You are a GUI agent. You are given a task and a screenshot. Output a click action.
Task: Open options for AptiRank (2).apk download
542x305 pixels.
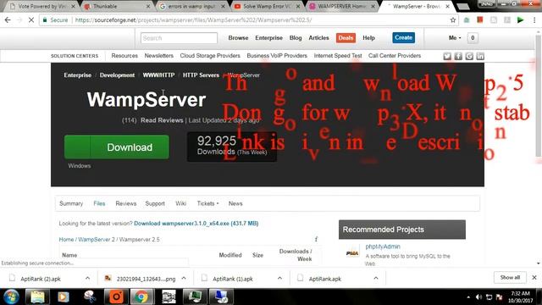[87, 278]
